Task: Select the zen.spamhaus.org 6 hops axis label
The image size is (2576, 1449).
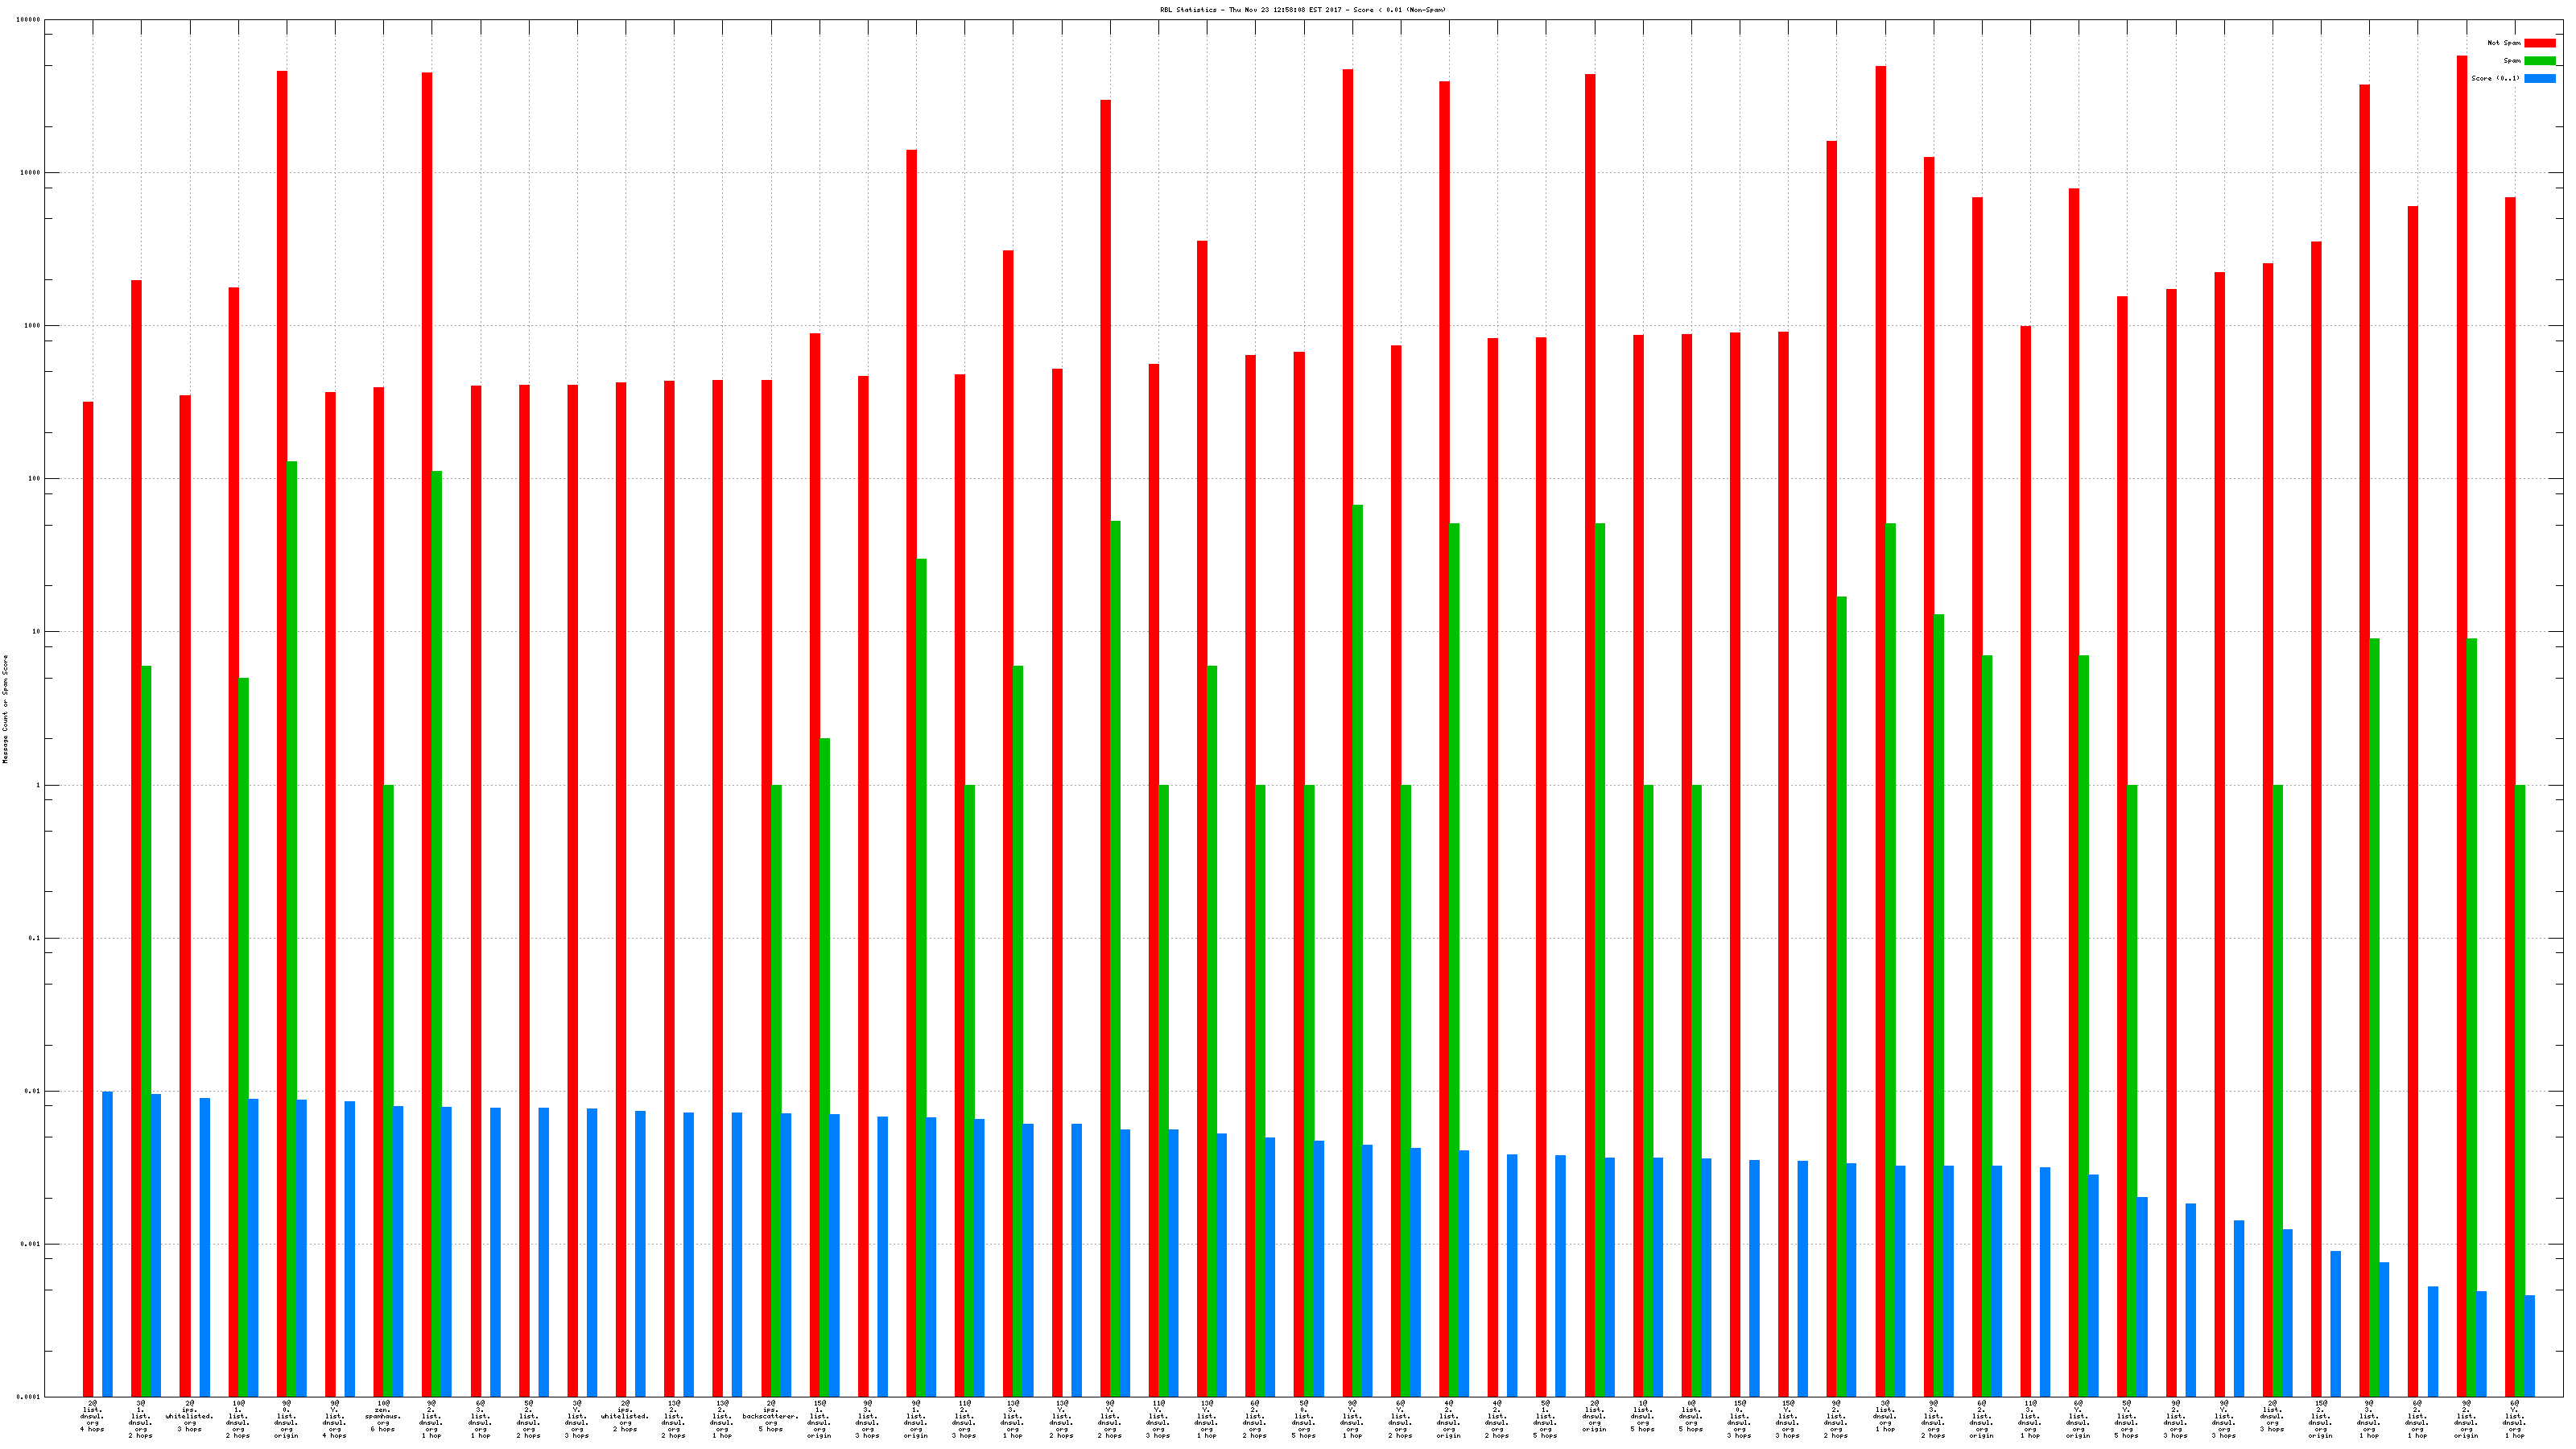Action: click(383, 1416)
